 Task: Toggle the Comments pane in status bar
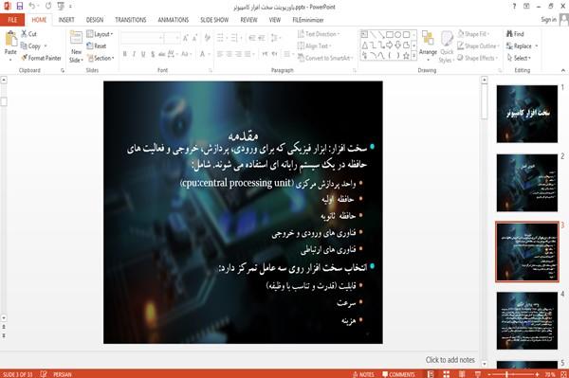[398, 374]
